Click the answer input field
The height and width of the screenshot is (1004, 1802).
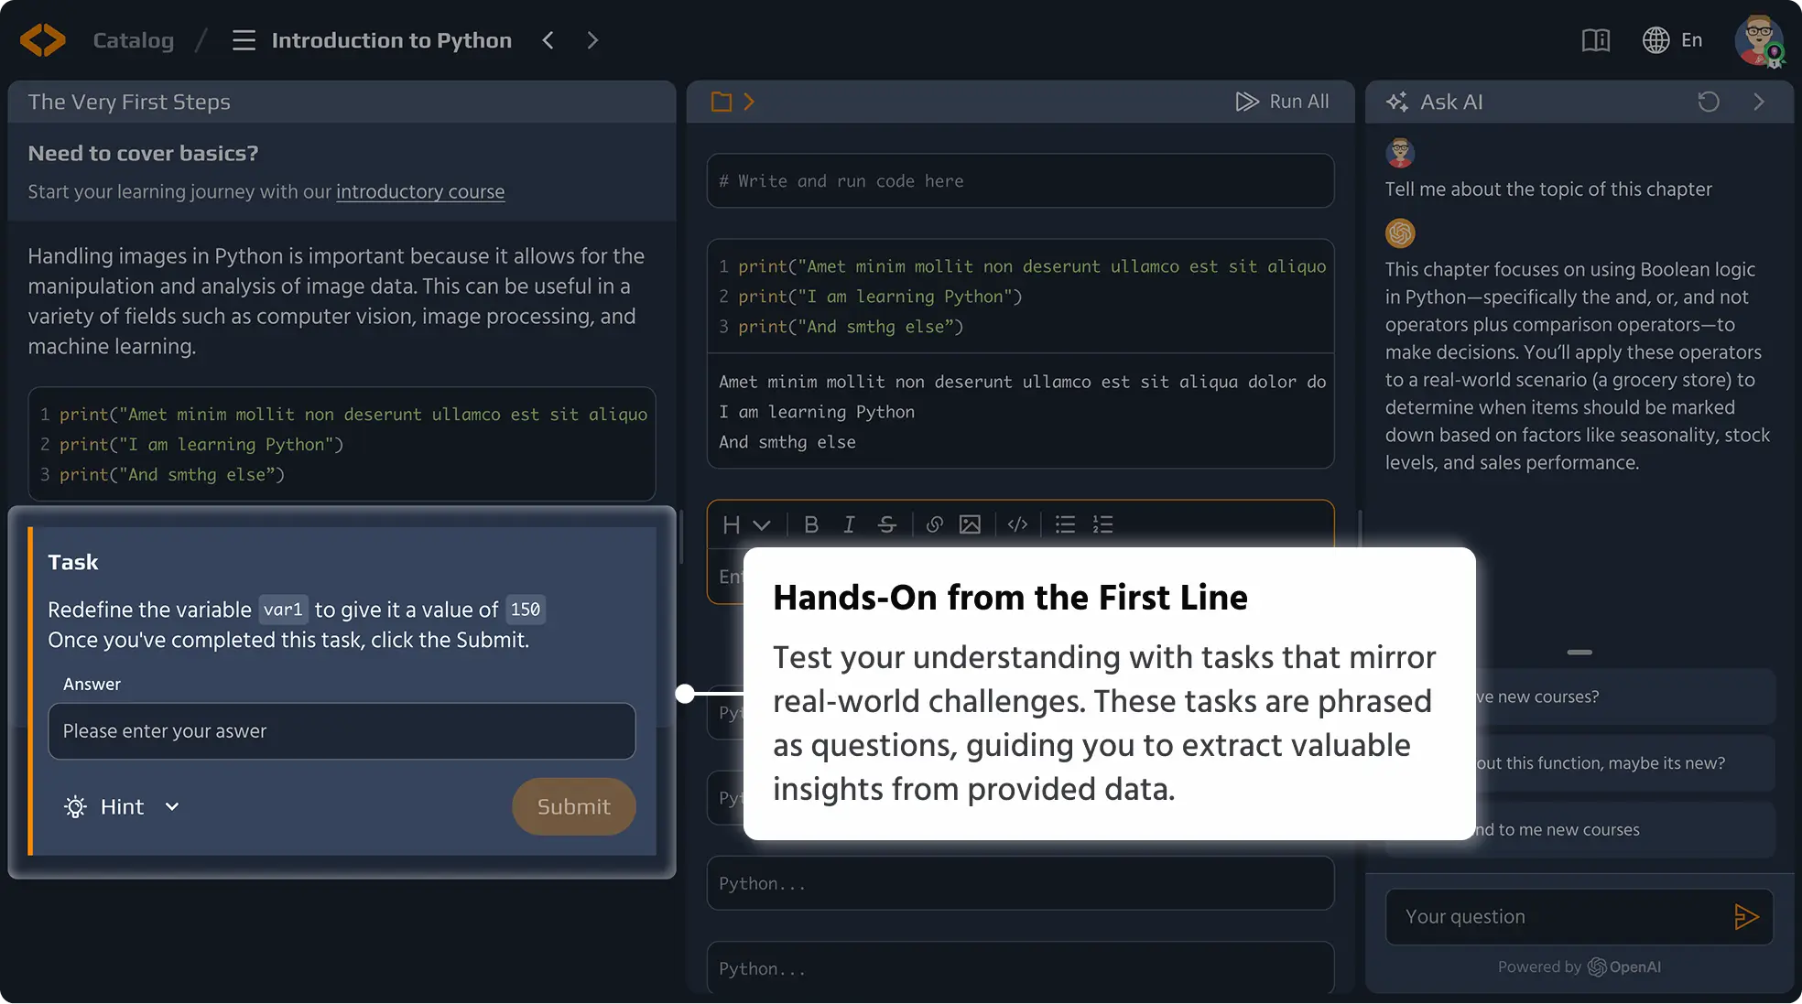[342, 731]
